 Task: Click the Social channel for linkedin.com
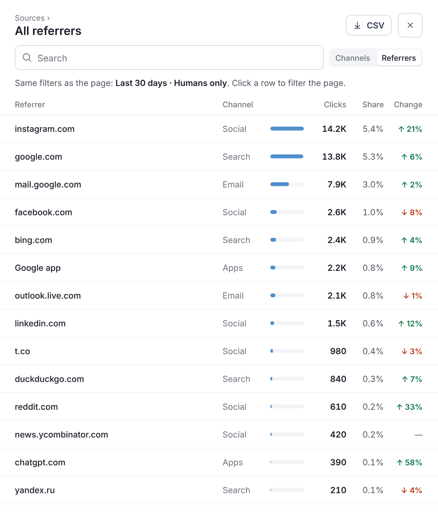coord(234,324)
